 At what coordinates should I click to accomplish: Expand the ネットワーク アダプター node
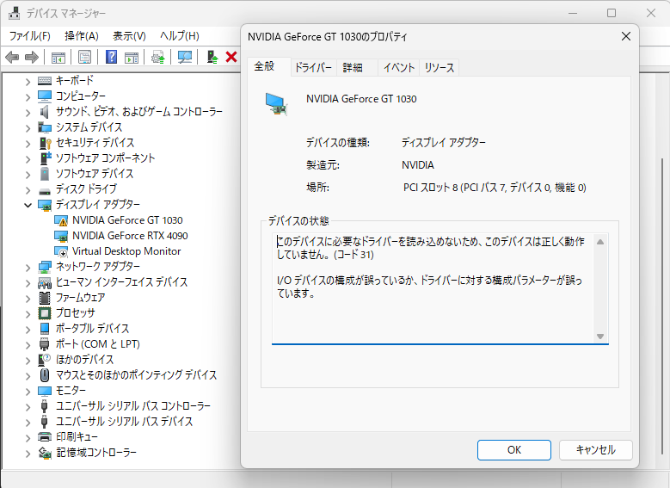pyautogui.click(x=28, y=268)
